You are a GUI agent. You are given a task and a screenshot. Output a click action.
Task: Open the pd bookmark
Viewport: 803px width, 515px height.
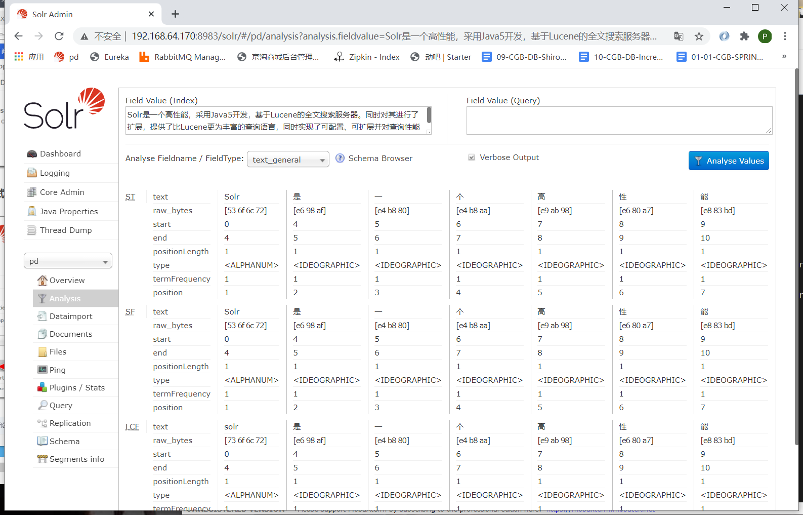[x=67, y=57]
